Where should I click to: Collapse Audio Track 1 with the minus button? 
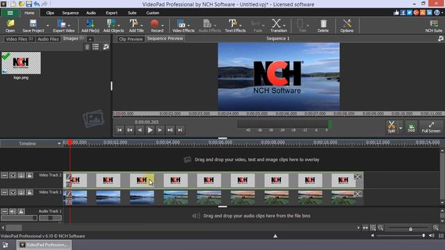click(4, 211)
